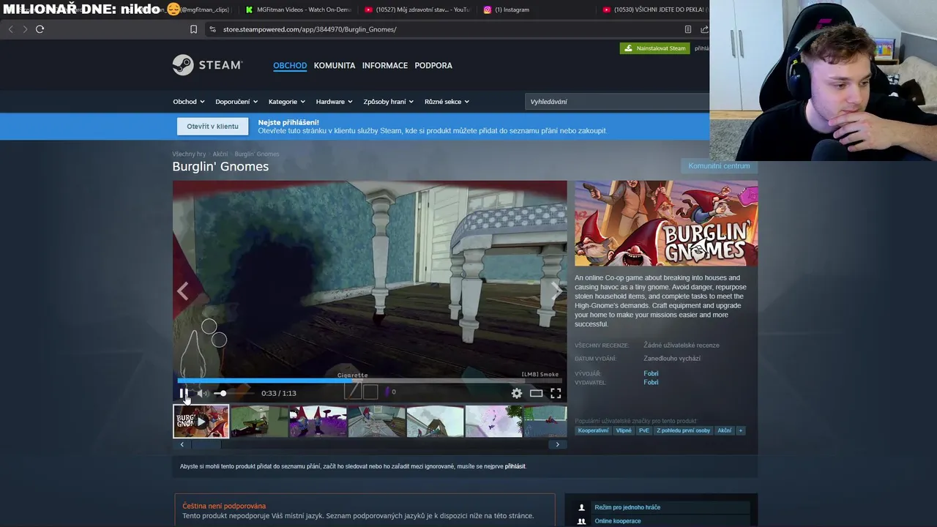Click the site settings icon in address bar
Viewport: 937px width, 527px height.
point(212,29)
